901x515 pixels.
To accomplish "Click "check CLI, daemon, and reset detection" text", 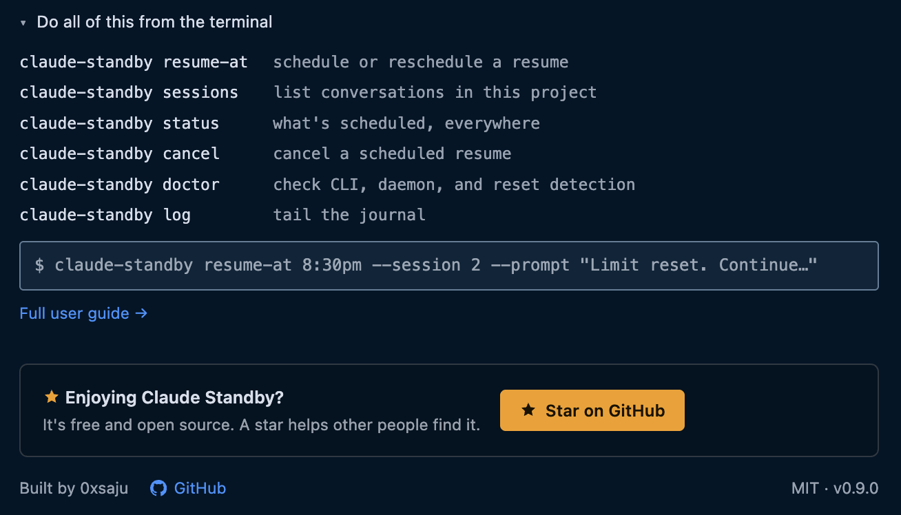I will pos(454,185).
